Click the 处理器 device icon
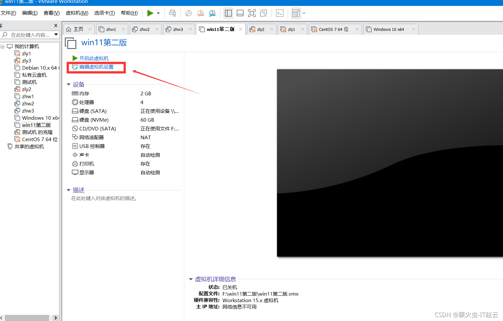 coord(75,102)
